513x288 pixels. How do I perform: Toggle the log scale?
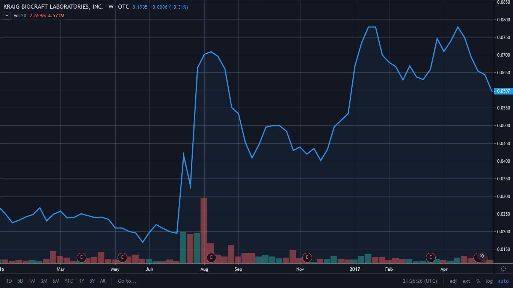tap(489, 281)
